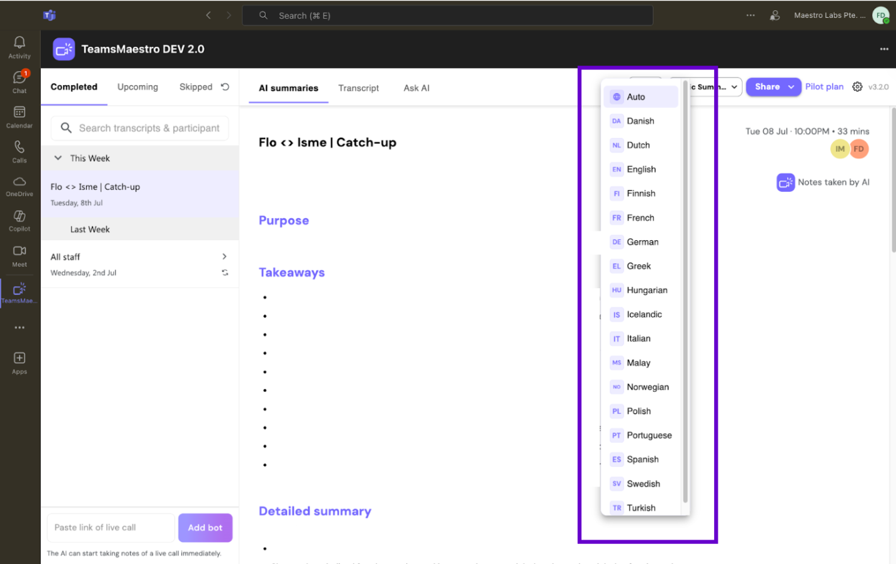Select Malay language option
The height and width of the screenshot is (564, 896).
(x=641, y=363)
